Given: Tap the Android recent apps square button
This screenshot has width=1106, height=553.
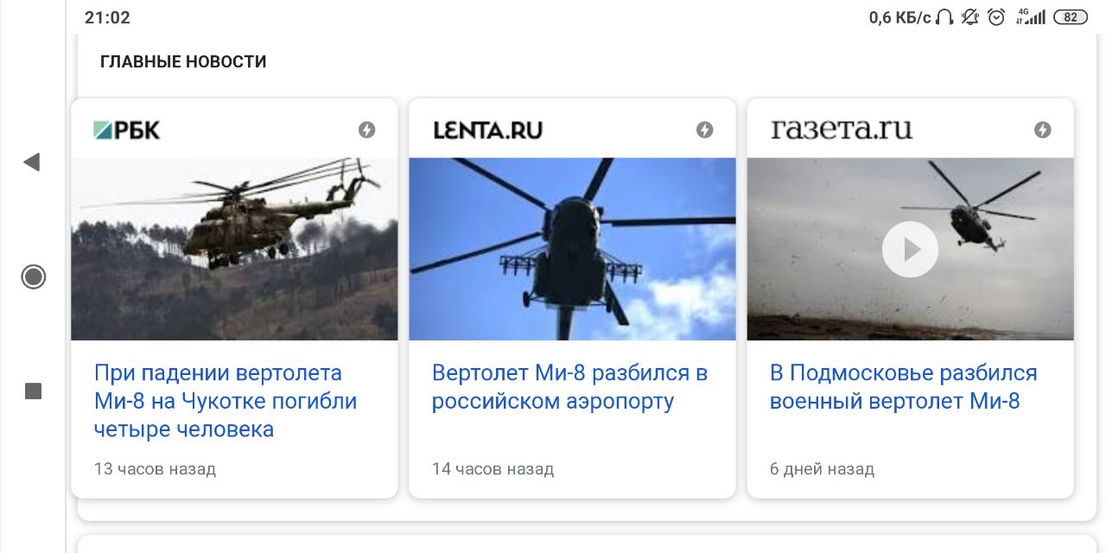Looking at the screenshot, I should (x=33, y=391).
